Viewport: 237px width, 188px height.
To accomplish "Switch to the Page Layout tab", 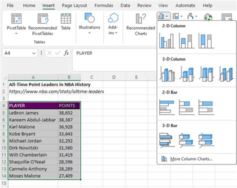I will click(x=74, y=5).
